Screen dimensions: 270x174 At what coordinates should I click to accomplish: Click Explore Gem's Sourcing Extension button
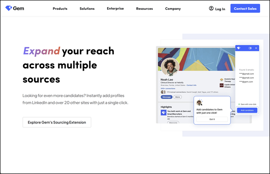click(57, 122)
